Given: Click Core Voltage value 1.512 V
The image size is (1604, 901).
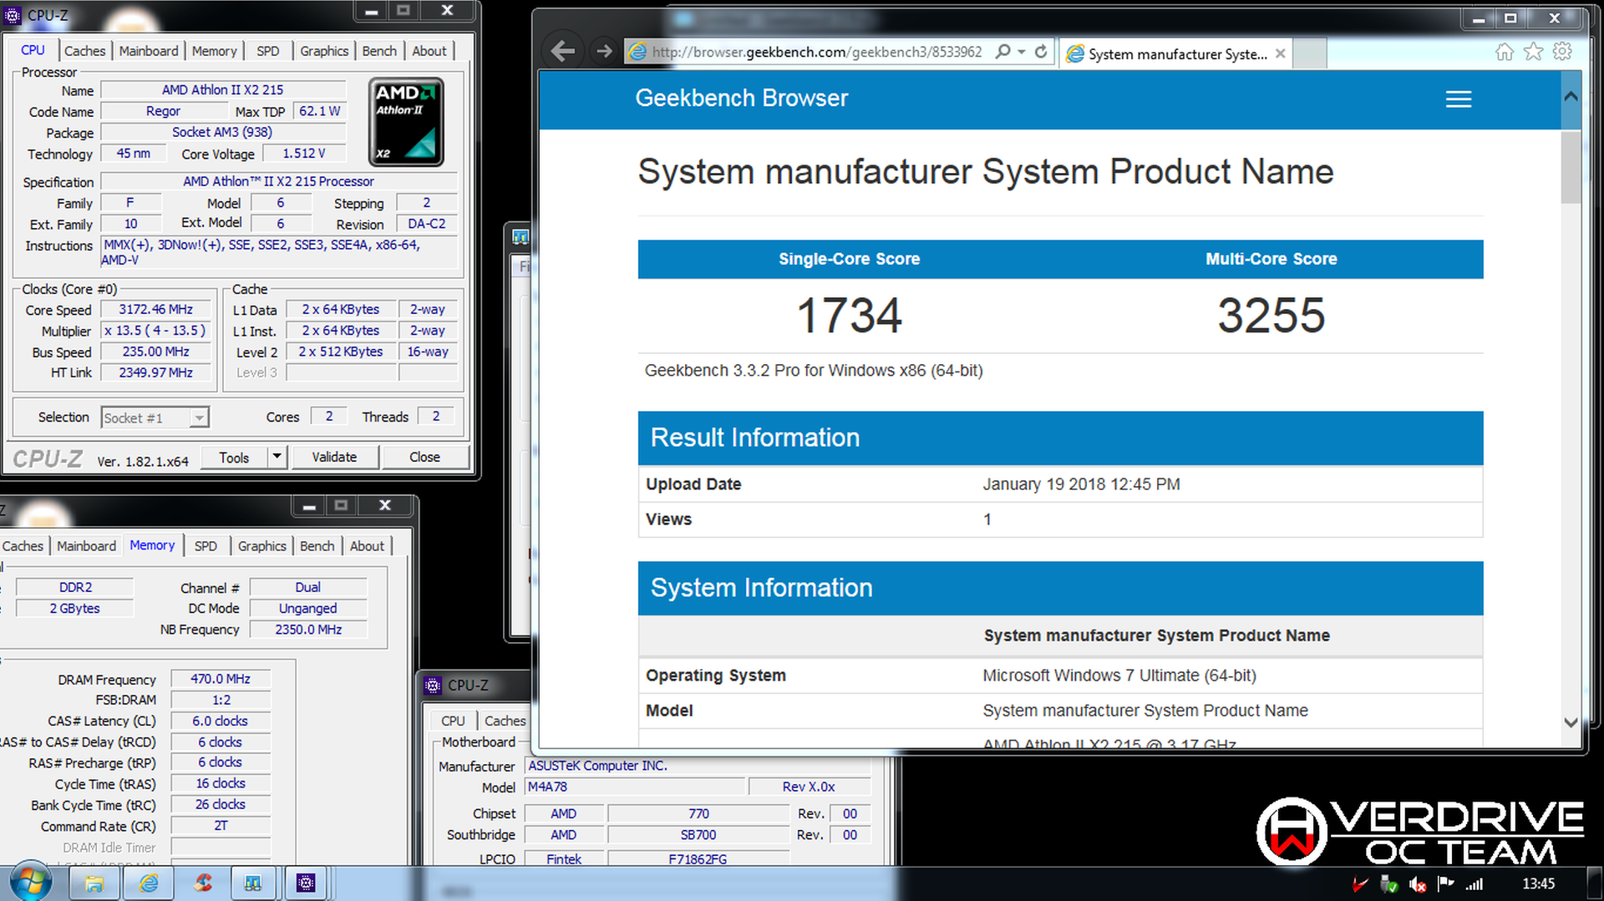Looking at the screenshot, I should point(304,154).
